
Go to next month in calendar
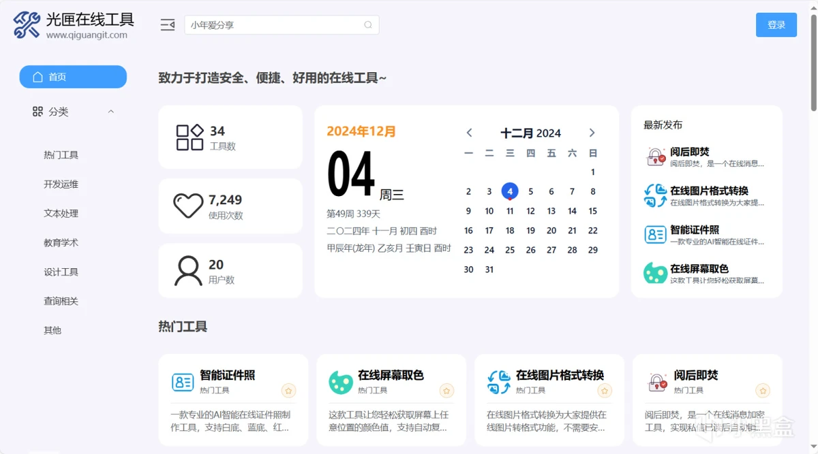592,133
